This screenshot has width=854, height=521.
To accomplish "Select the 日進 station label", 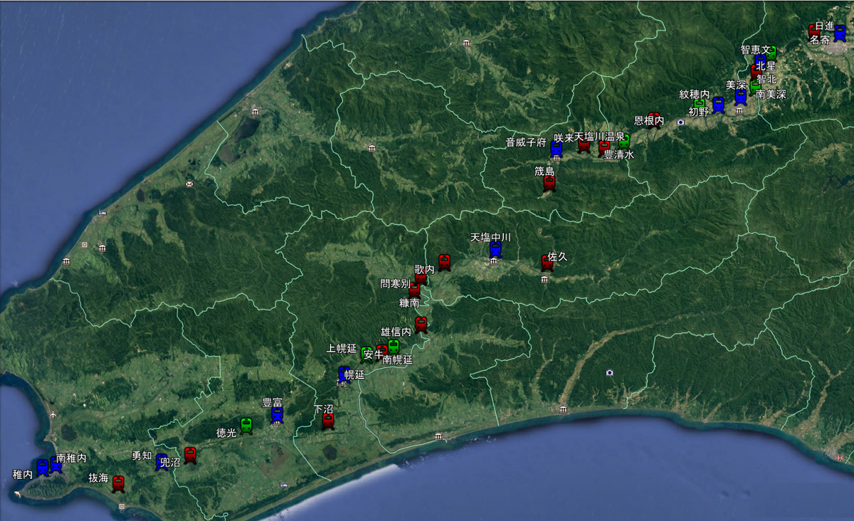I will point(824,26).
